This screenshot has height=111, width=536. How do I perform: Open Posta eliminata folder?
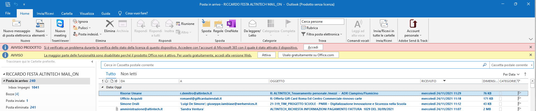pos(21,107)
